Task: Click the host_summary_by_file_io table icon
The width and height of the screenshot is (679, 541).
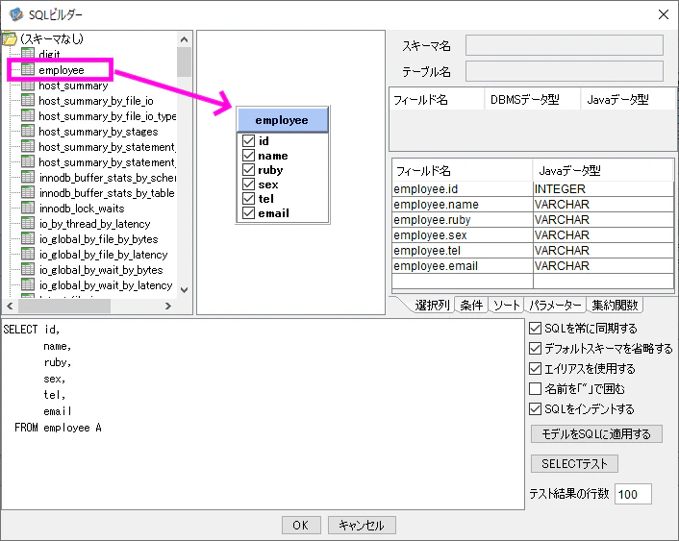Action: point(28,100)
